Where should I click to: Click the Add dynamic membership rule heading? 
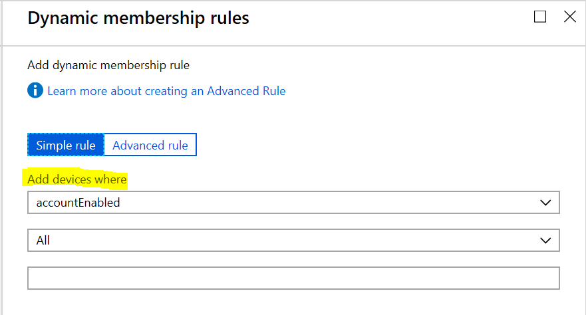pos(108,65)
